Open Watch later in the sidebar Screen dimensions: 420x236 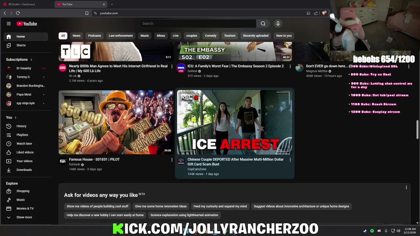[26, 144]
